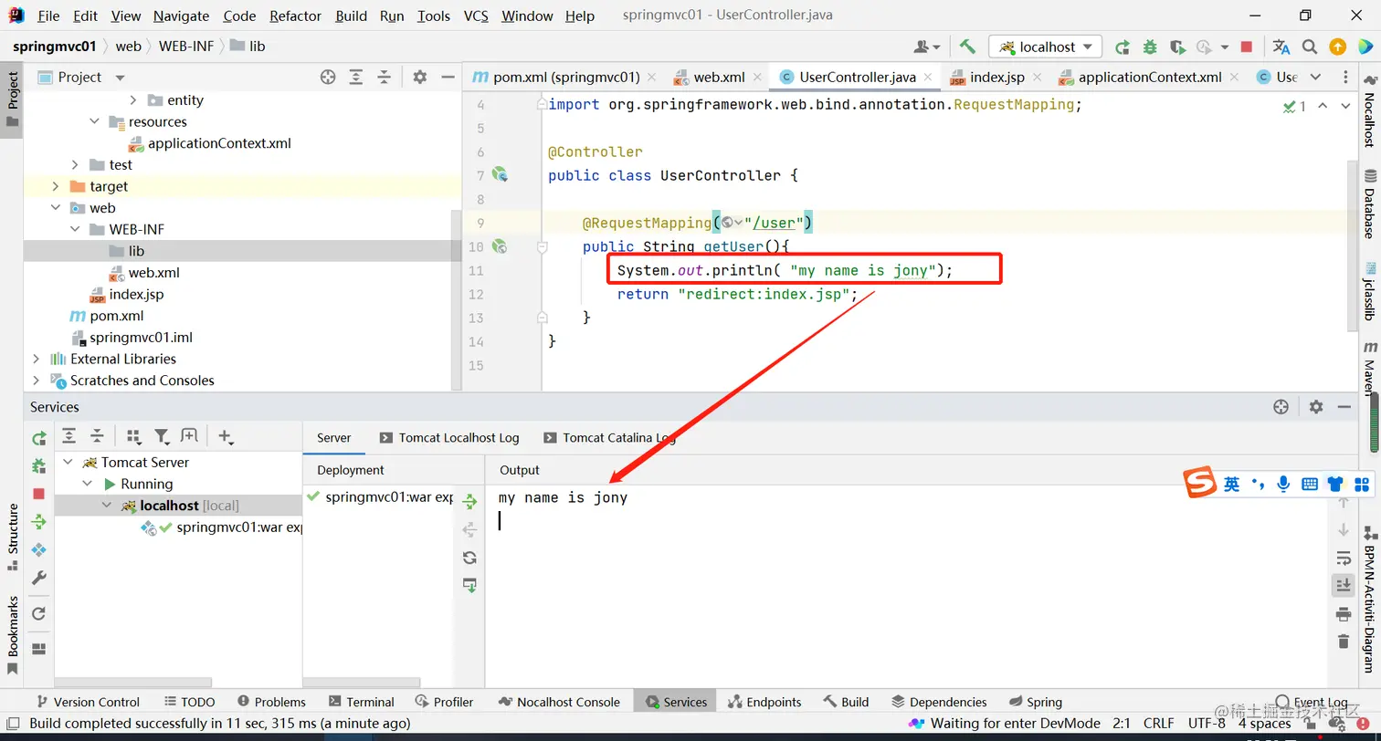Screen dimensions: 1381x741
Task: Collapse the WEB-INF folder
Action: click(x=75, y=229)
